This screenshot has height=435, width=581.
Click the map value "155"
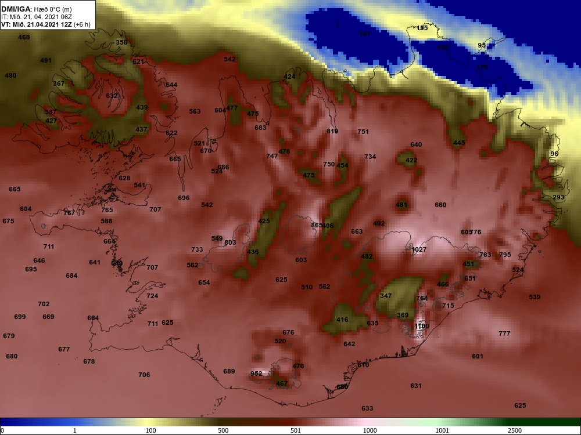click(x=422, y=28)
